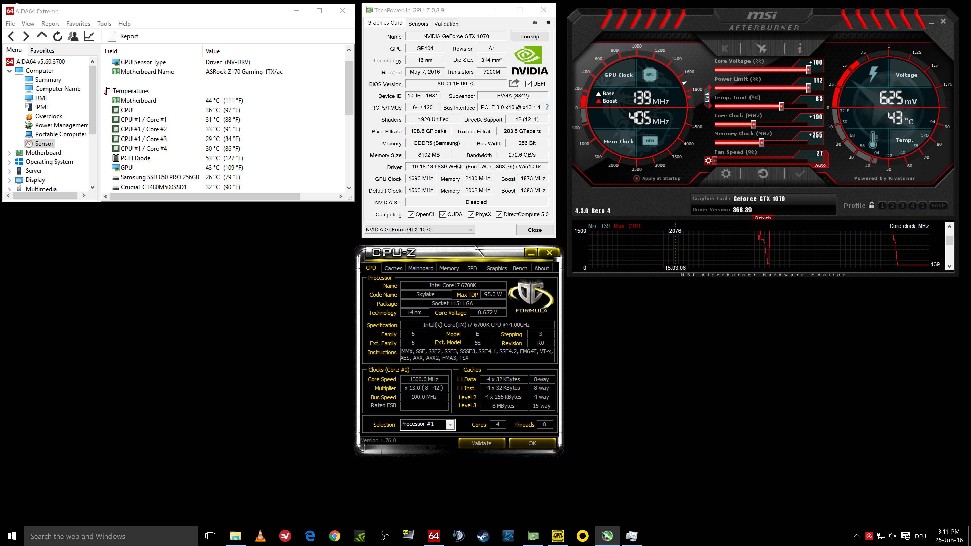
Task: Toggle the Afterburner profile lock
Action: click(x=872, y=205)
